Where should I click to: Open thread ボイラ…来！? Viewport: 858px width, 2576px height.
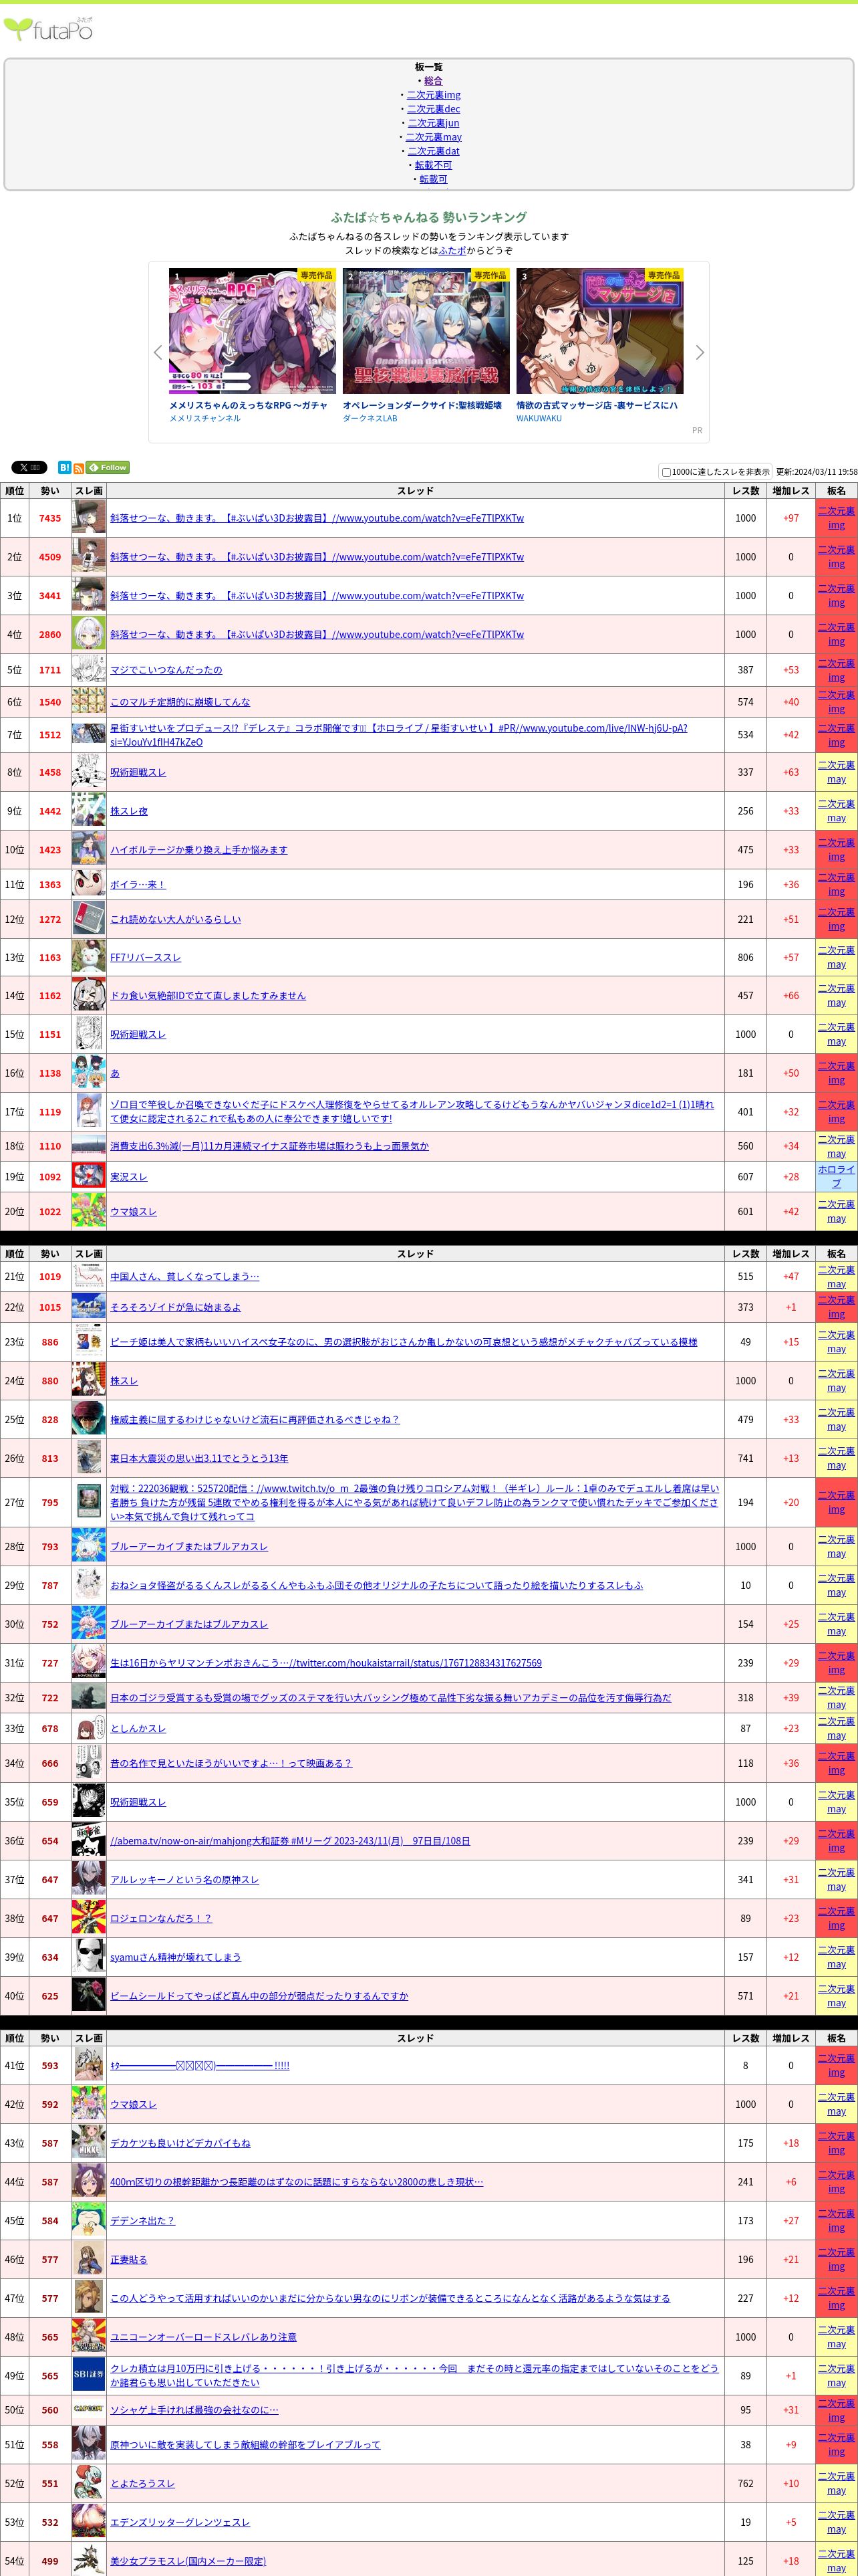point(138,884)
